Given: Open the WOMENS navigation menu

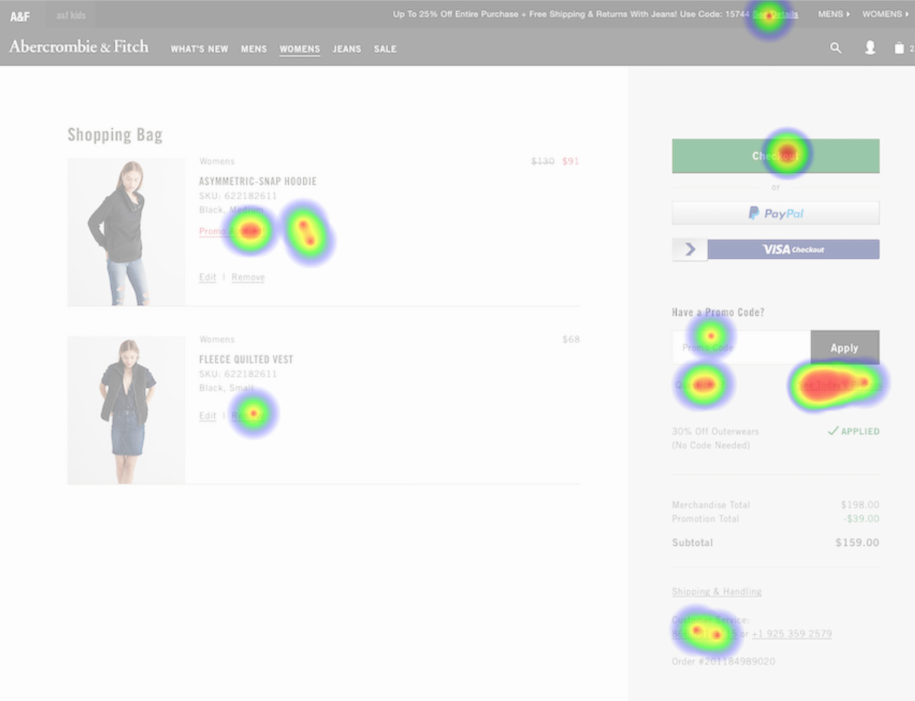Looking at the screenshot, I should tap(300, 49).
